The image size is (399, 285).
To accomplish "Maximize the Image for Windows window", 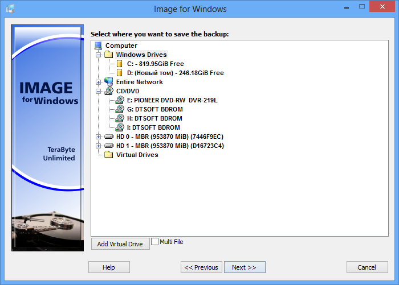I will click(x=362, y=7).
